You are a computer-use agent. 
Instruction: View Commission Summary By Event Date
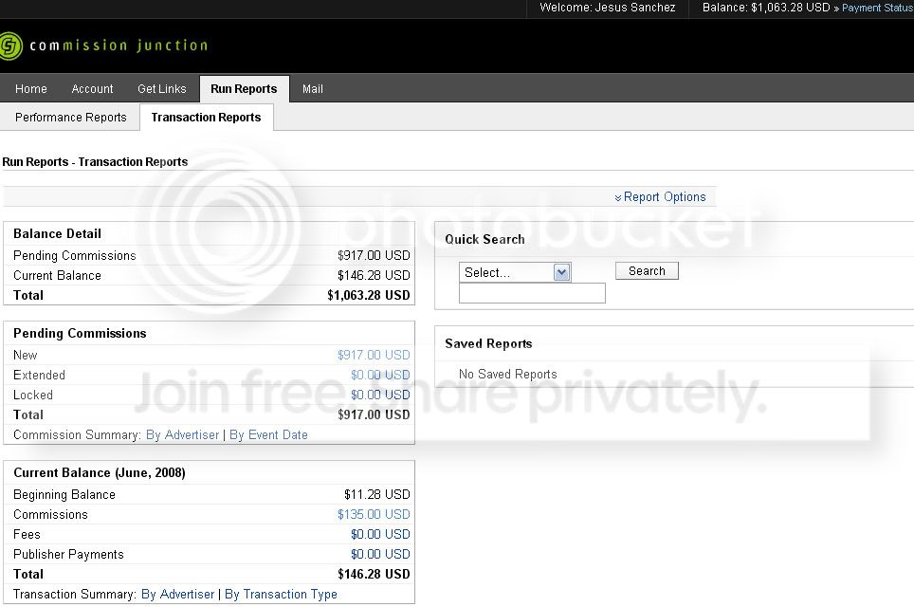(x=268, y=434)
